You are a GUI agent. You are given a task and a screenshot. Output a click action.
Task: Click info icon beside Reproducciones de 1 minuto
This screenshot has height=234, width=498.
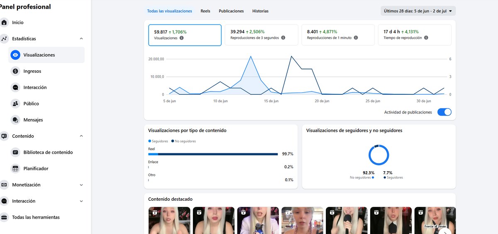356,37
